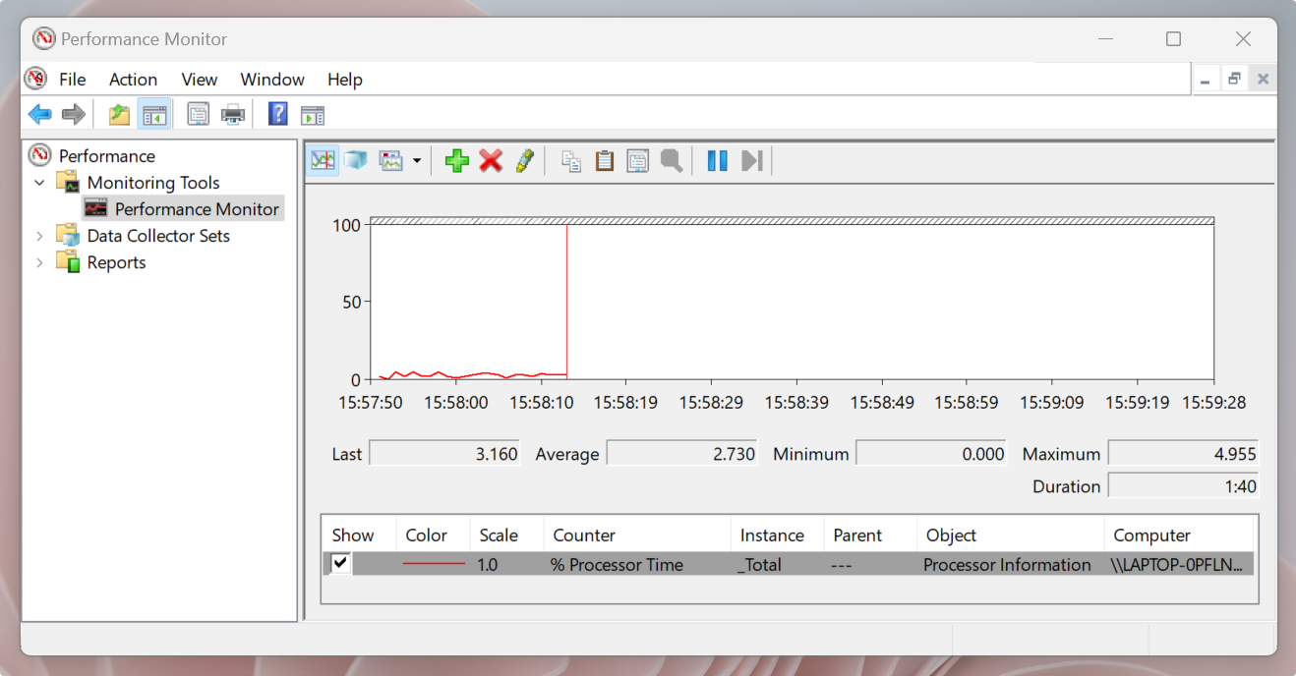This screenshot has width=1296, height=676.
Task: Select the Performance Monitor tree item
Action: click(196, 208)
